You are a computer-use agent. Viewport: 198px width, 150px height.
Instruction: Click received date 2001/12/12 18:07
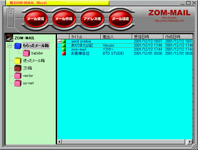click(x=148, y=41)
